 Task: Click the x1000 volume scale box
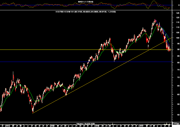tap(175, 124)
